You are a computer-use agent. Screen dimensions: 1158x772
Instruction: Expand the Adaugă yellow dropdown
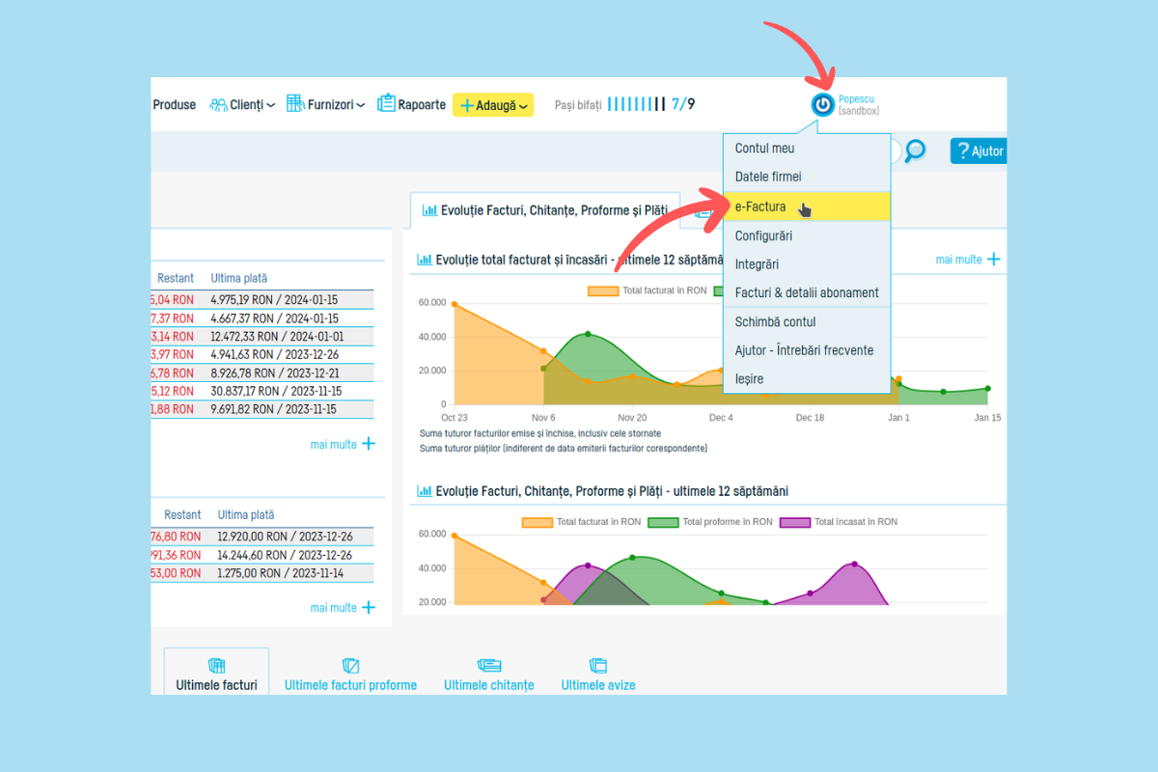coord(493,105)
